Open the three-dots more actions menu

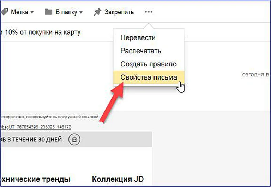(149, 12)
